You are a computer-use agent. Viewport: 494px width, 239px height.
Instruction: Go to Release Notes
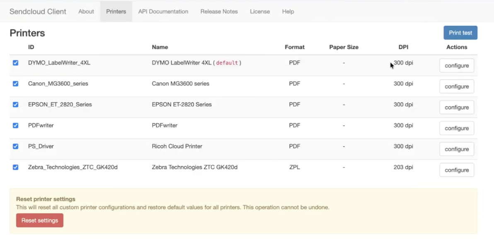tap(219, 12)
